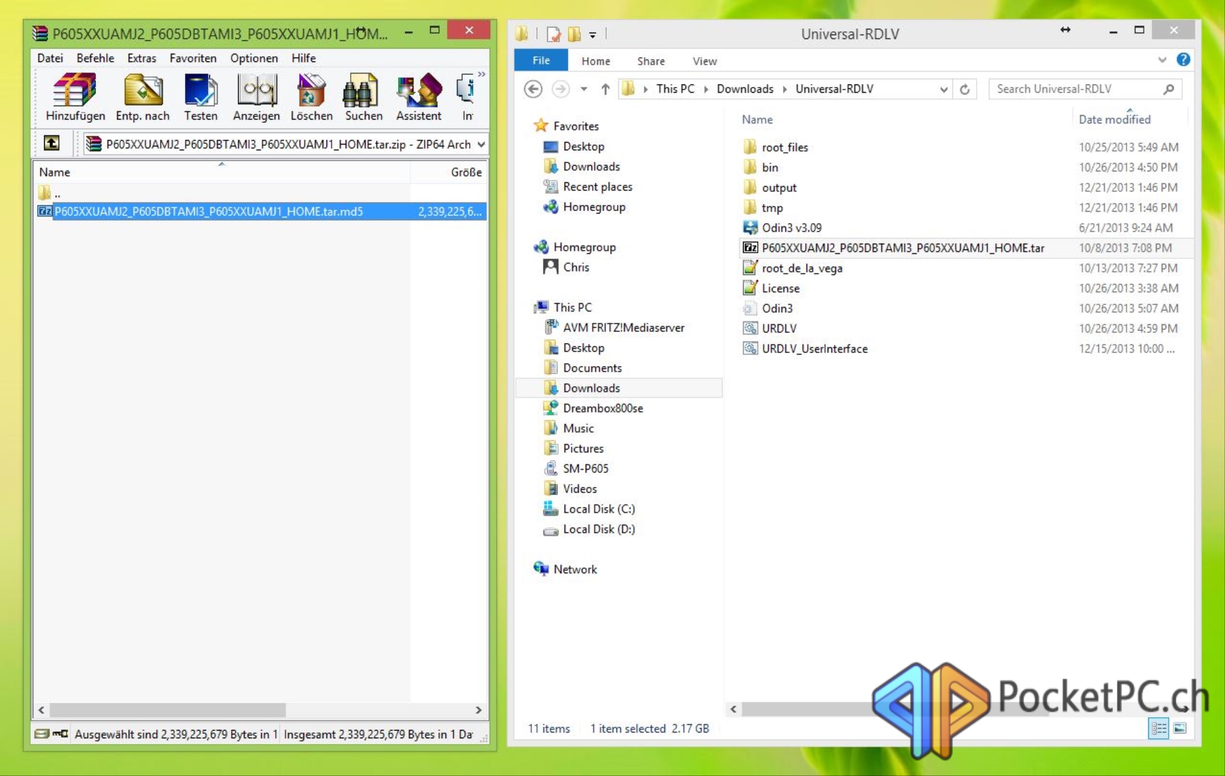Click Properties icon in quick access toolbar

click(553, 34)
